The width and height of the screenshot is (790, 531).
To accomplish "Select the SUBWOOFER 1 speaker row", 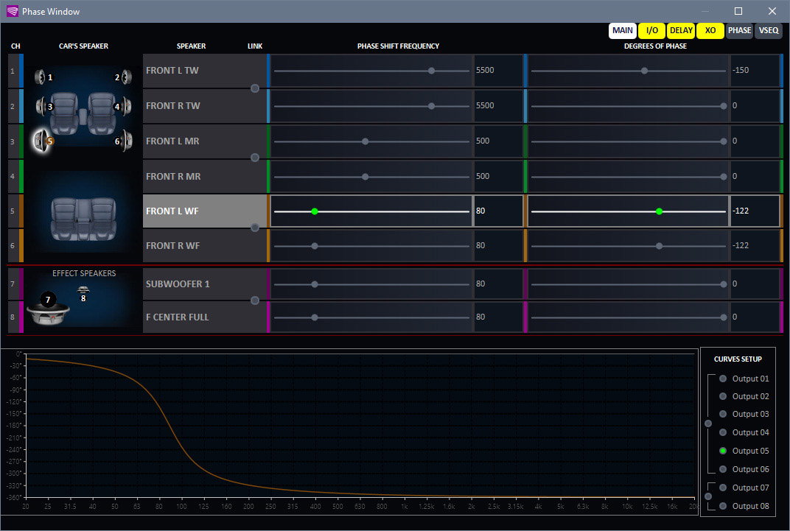I will pos(205,284).
